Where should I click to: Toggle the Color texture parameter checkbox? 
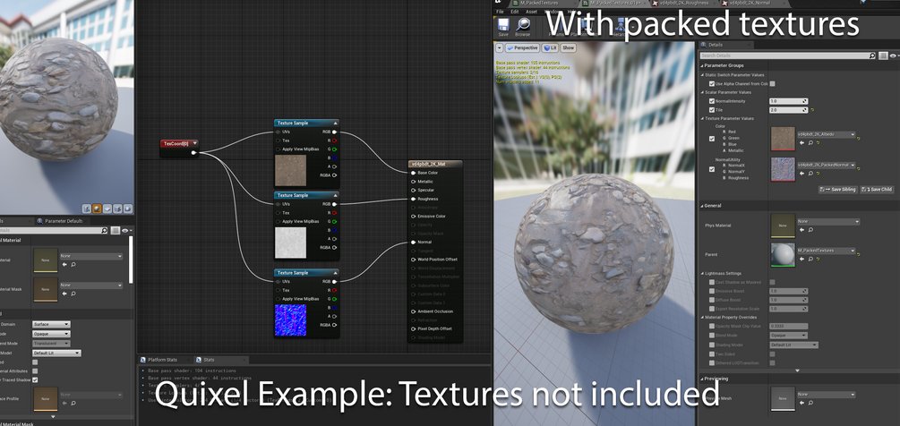712,139
